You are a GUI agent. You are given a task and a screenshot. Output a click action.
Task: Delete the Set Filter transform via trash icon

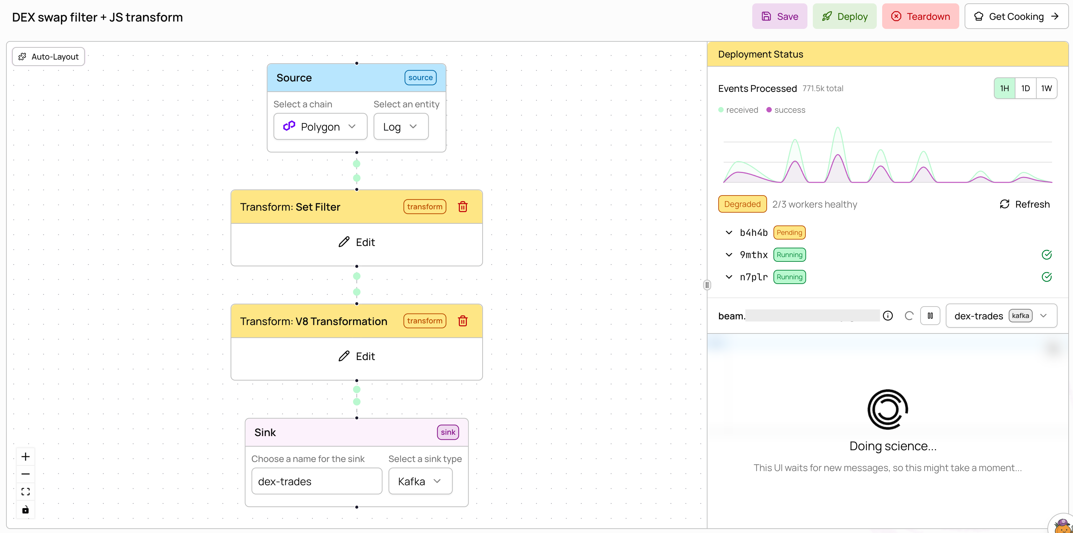tap(463, 206)
